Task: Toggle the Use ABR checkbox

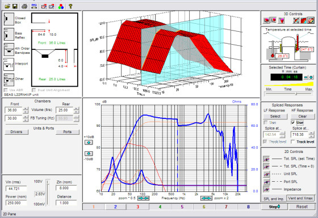Action: pos(6,90)
